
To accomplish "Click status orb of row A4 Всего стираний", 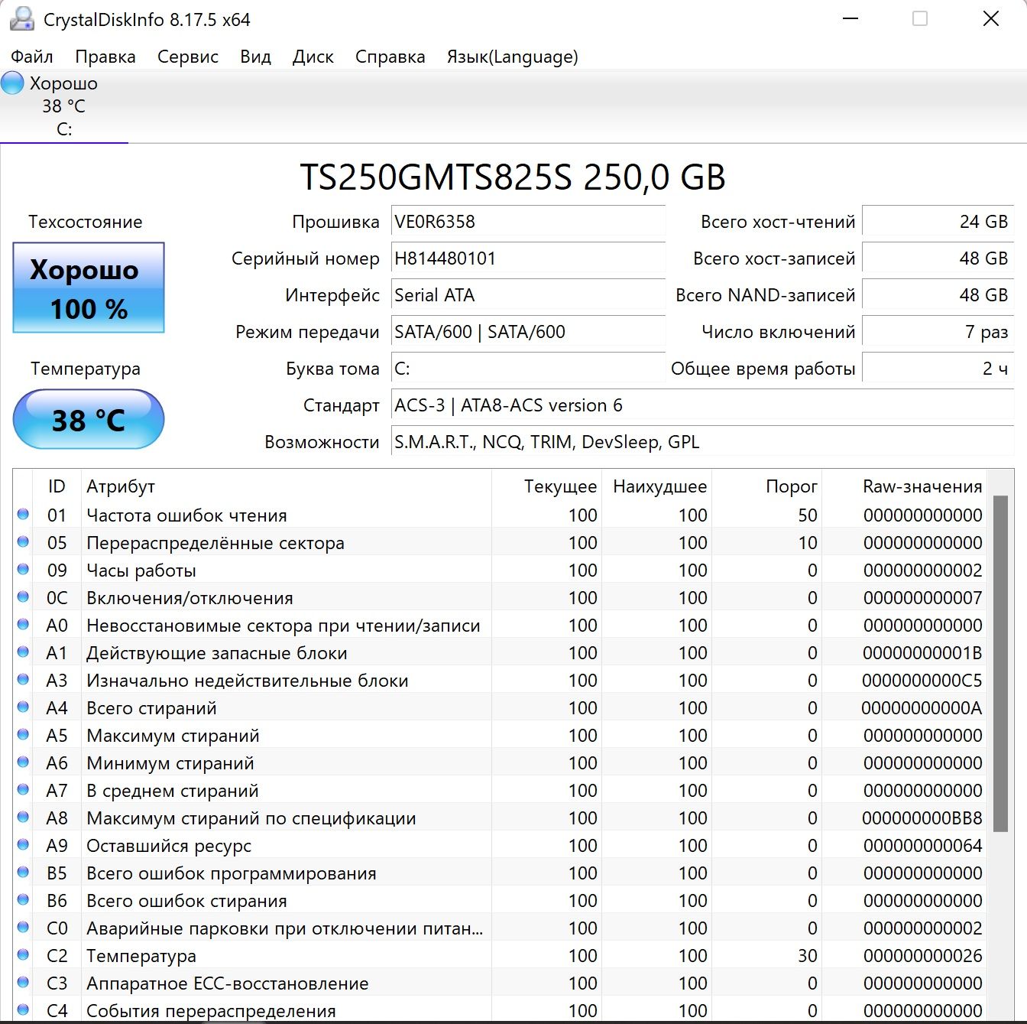I will tap(23, 707).
